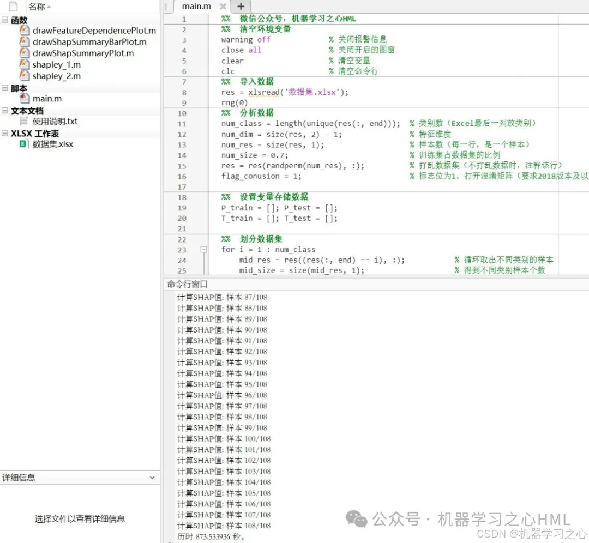Click the 使用说明.txt text document icon

pos(24,121)
